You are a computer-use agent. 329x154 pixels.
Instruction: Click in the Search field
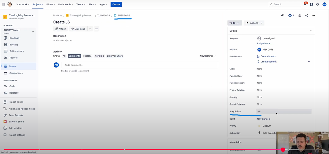[285, 4]
